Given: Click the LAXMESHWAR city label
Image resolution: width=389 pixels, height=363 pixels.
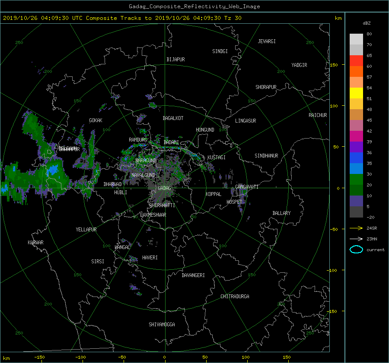Looking at the screenshot, I should coord(153,215).
